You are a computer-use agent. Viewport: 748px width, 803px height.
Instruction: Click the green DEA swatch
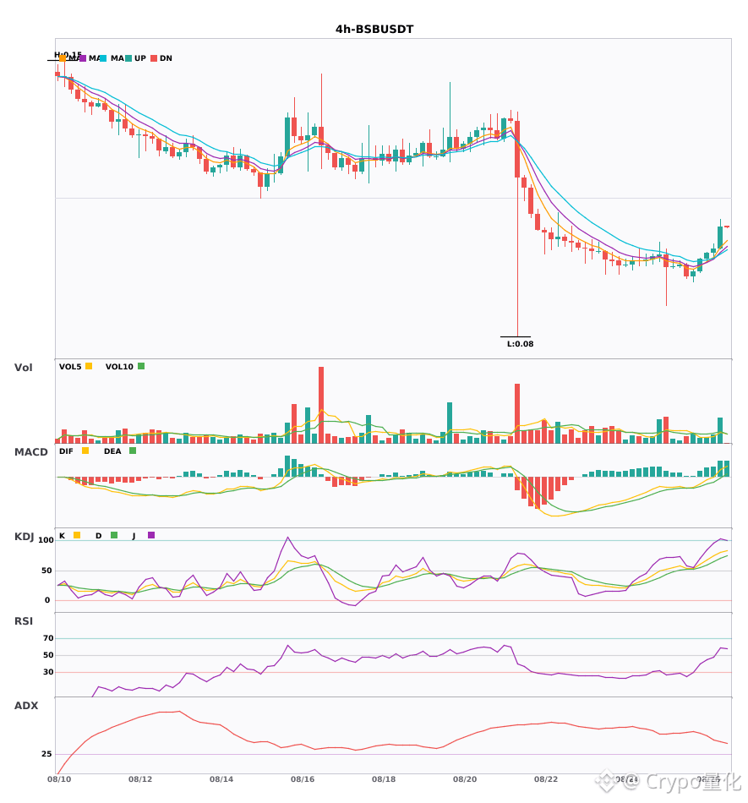point(133,451)
